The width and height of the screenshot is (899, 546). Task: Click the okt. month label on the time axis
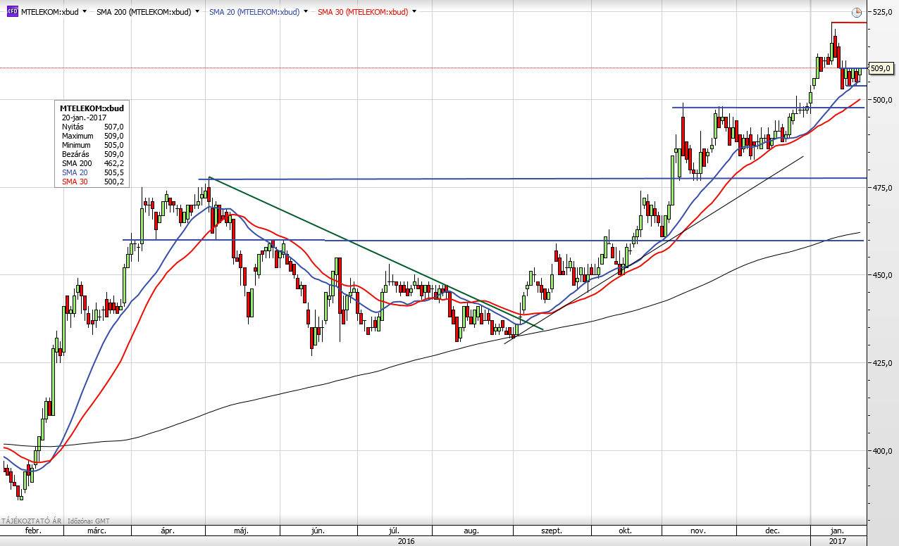[625, 531]
